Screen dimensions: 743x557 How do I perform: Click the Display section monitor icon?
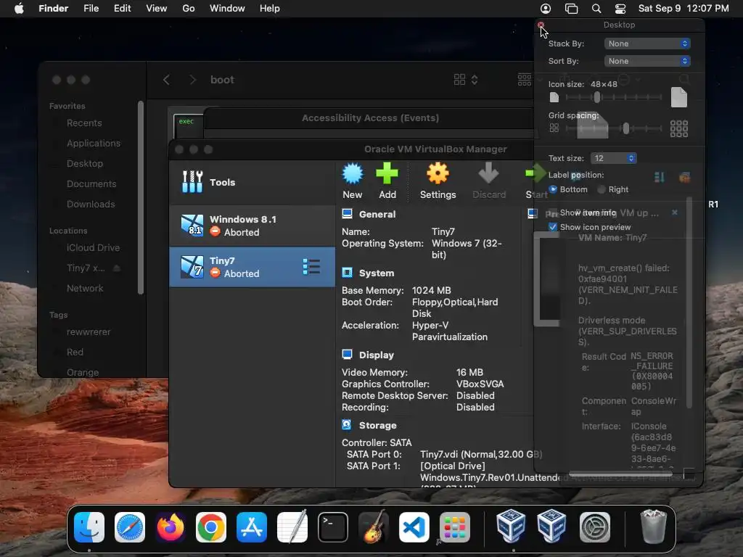click(348, 355)
